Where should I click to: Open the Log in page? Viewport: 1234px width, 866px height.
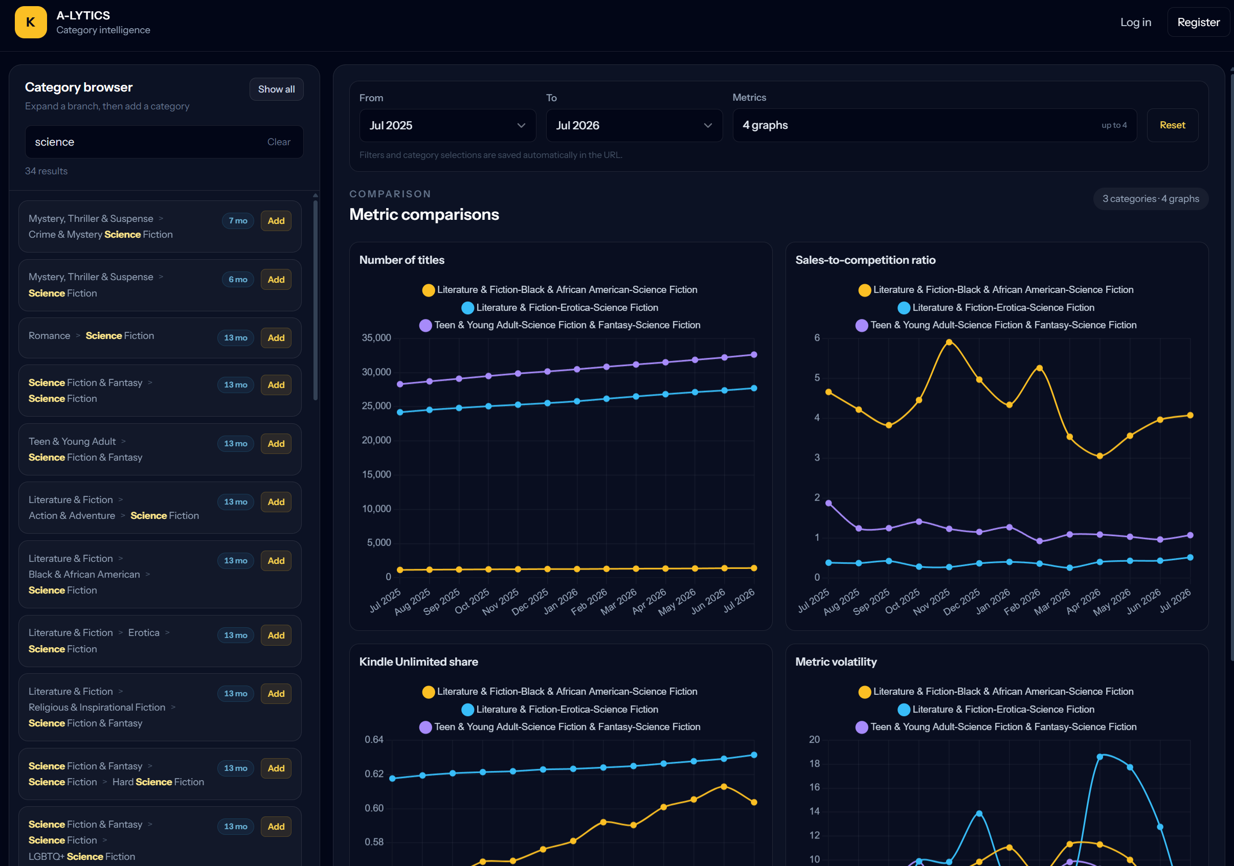tap(1135, 22)
